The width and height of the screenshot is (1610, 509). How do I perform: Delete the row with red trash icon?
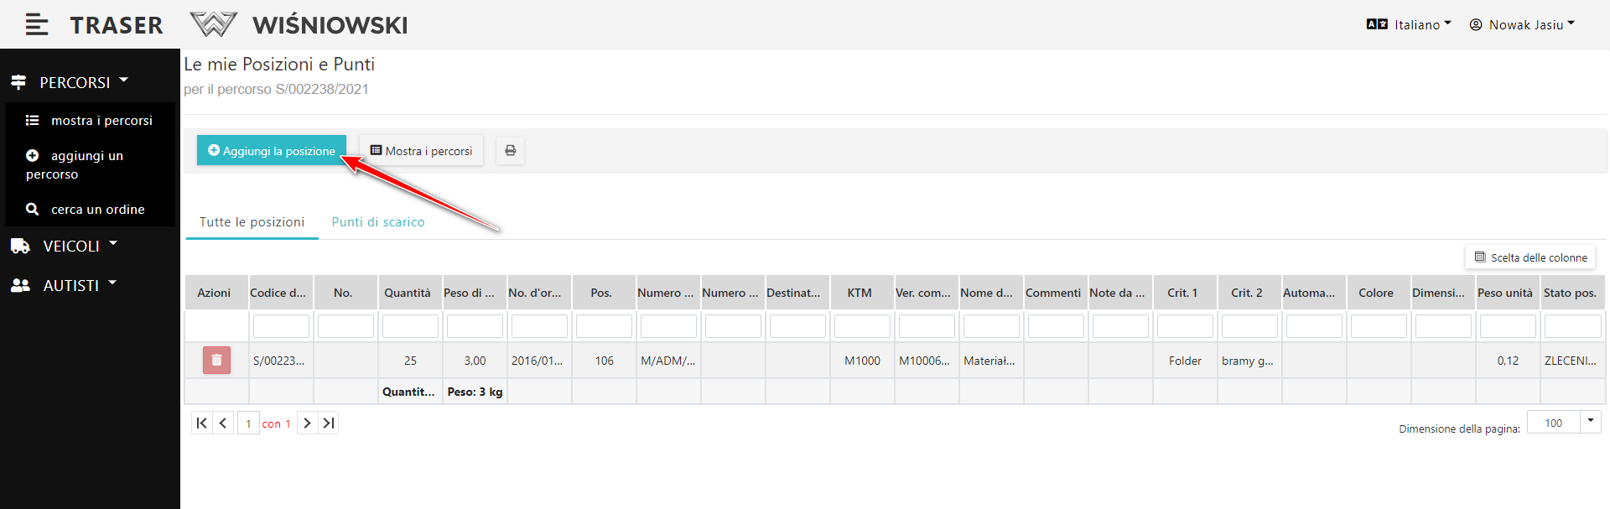(216, 361)
